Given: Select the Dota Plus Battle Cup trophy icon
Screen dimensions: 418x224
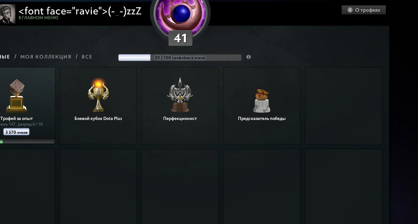Looking at the screenshot, I should (x=98, y=95).
